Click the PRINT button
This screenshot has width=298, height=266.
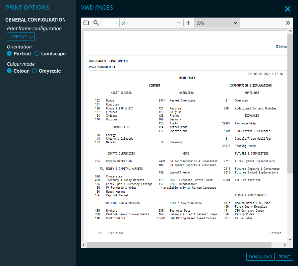(284, 257)
